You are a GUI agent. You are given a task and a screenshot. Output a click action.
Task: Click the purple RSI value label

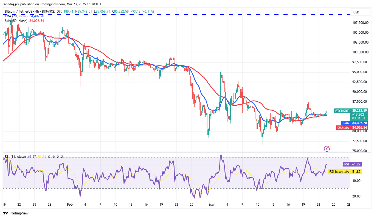(346, 164)
